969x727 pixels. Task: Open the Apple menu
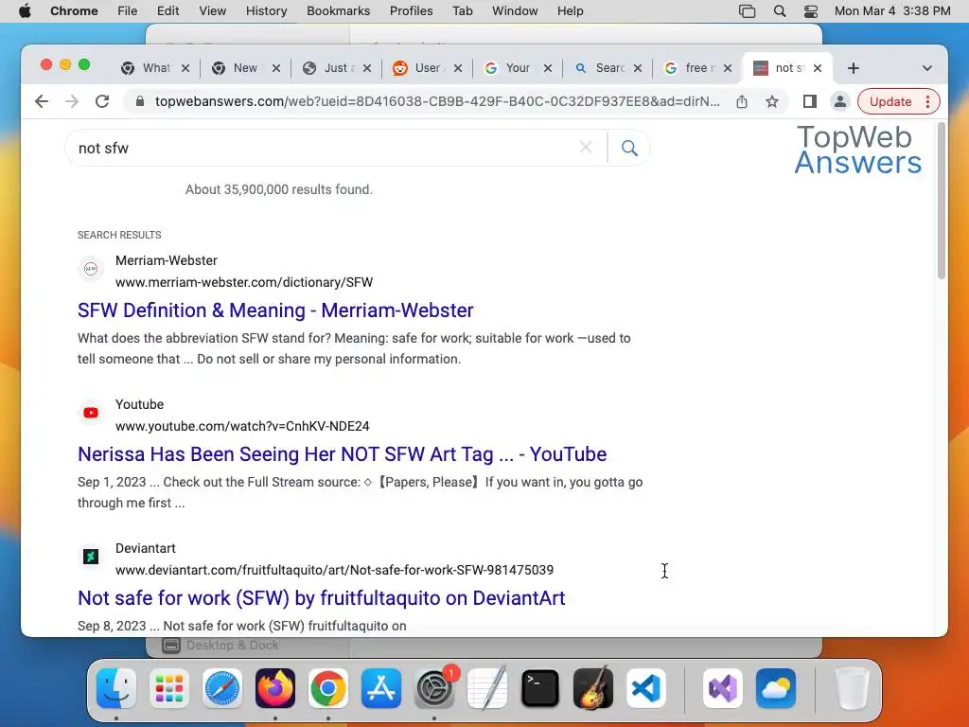25,11
